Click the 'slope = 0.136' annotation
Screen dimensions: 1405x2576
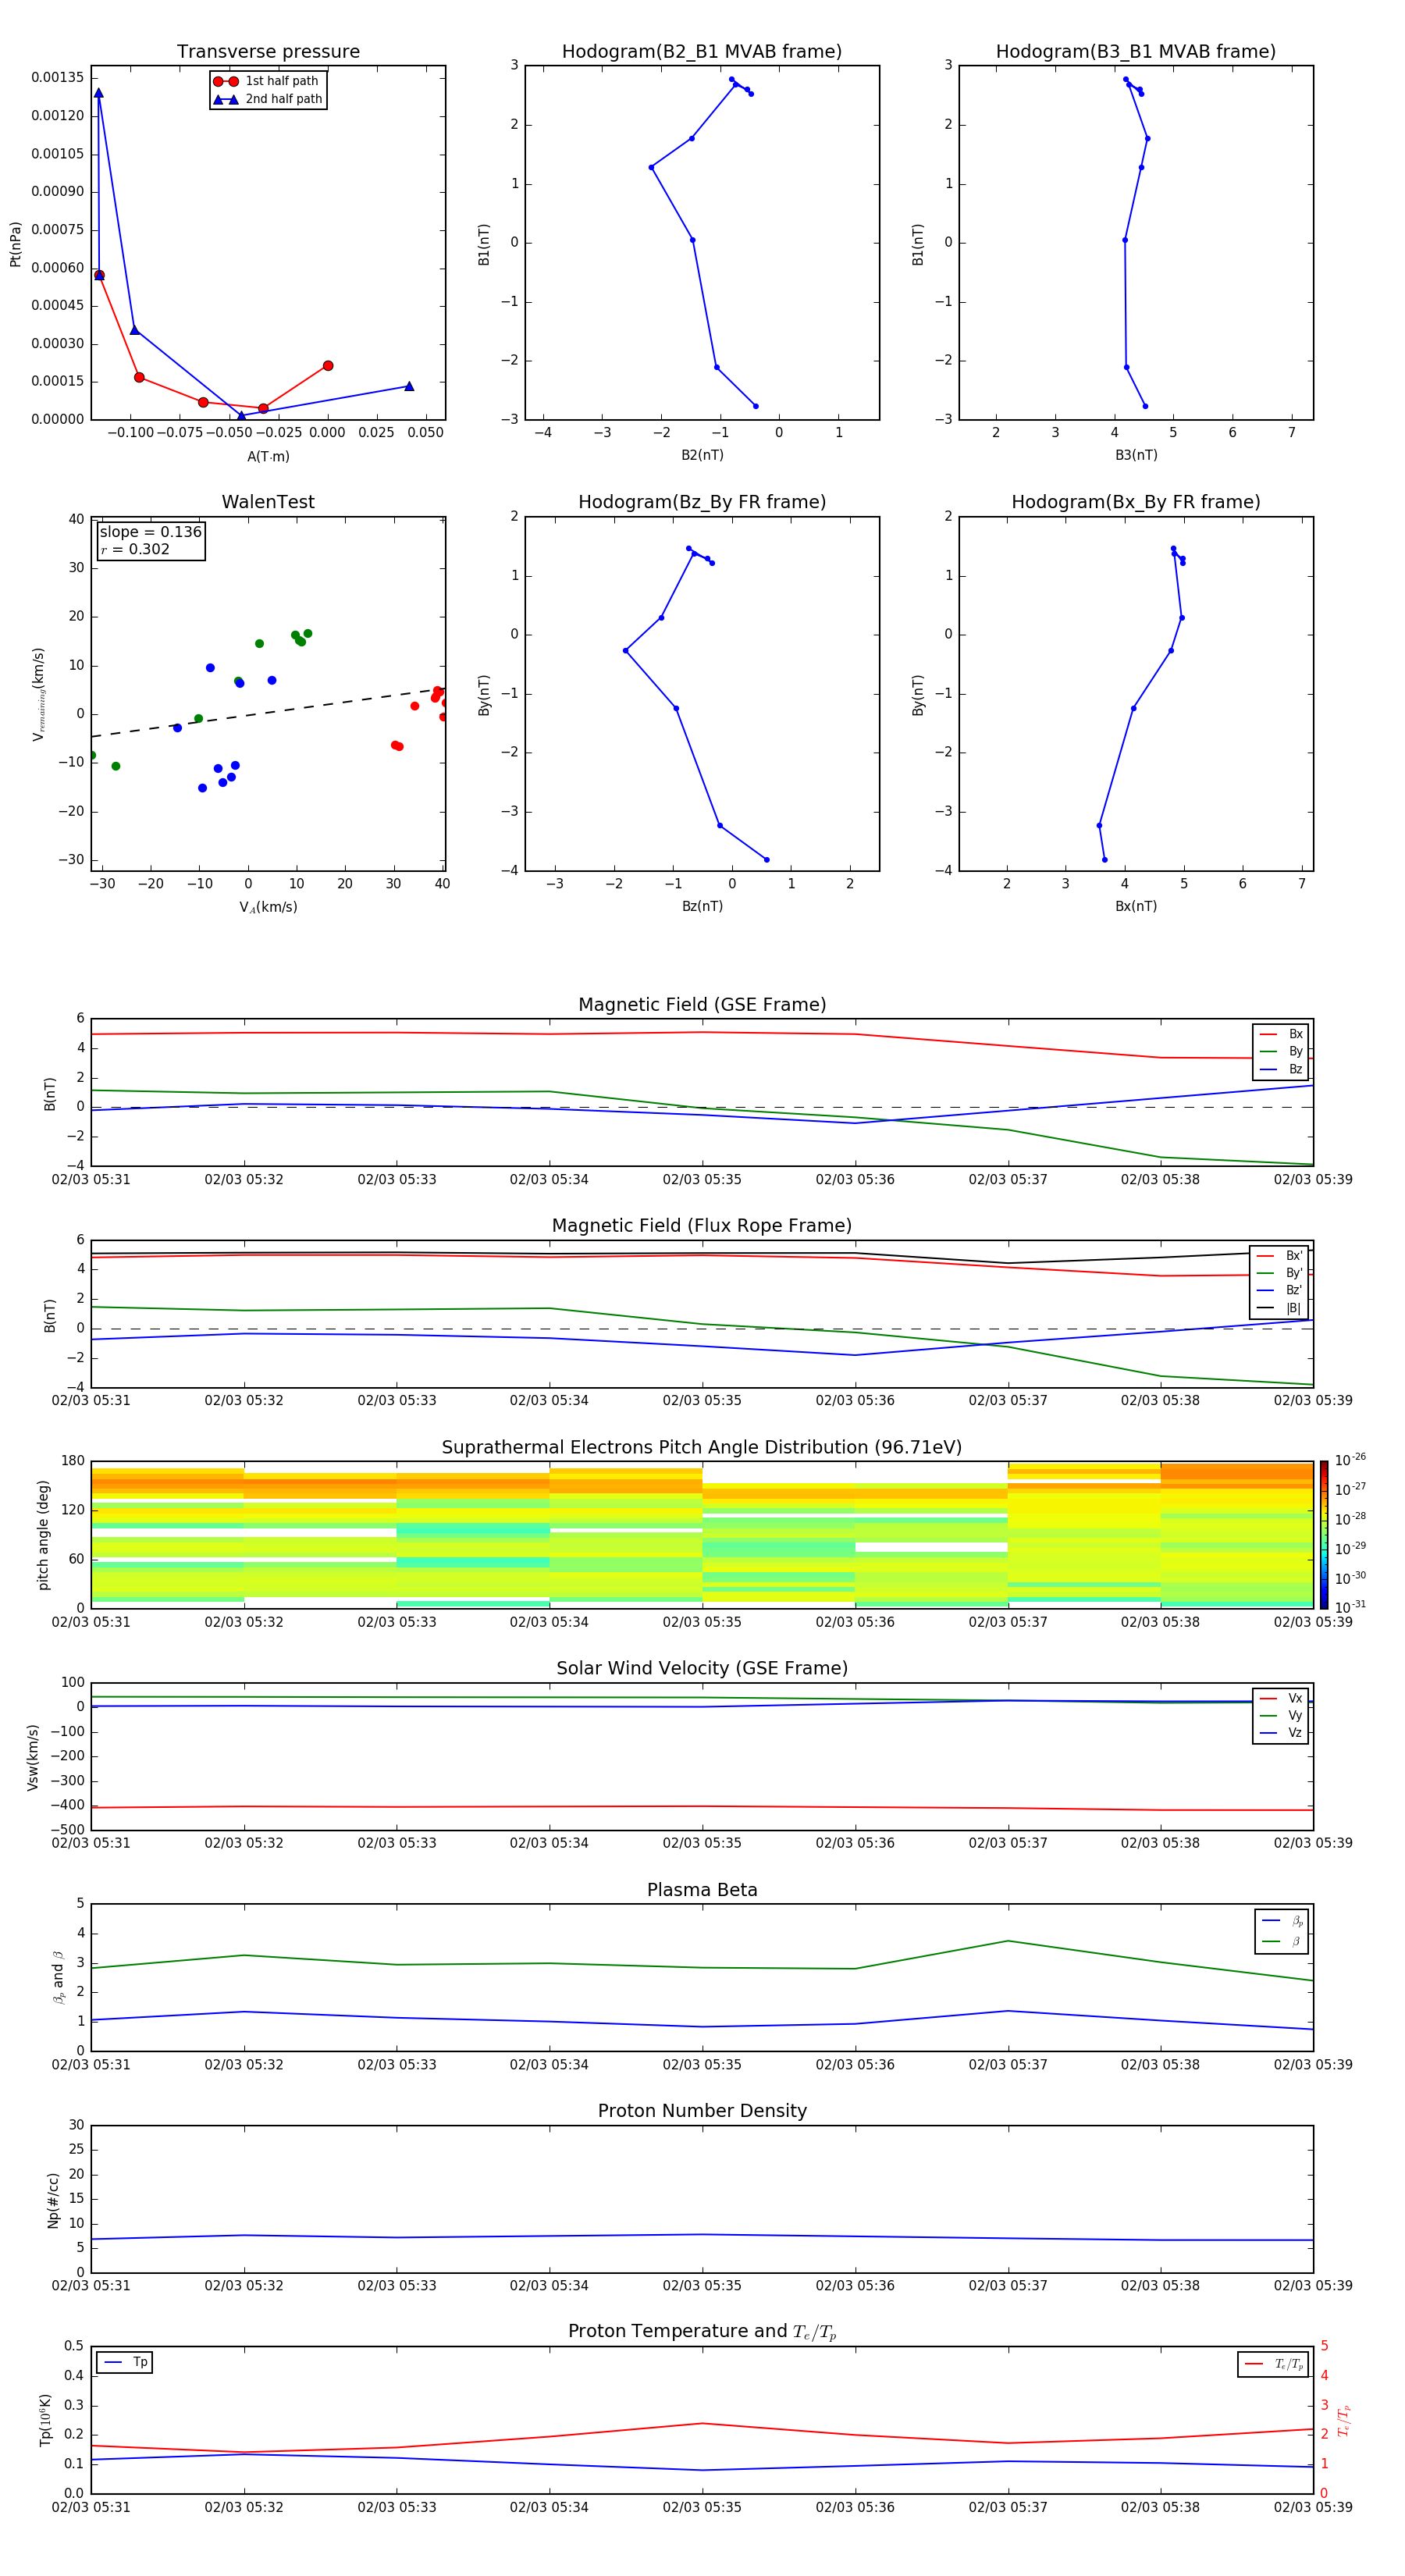click(x=151, y=532)
